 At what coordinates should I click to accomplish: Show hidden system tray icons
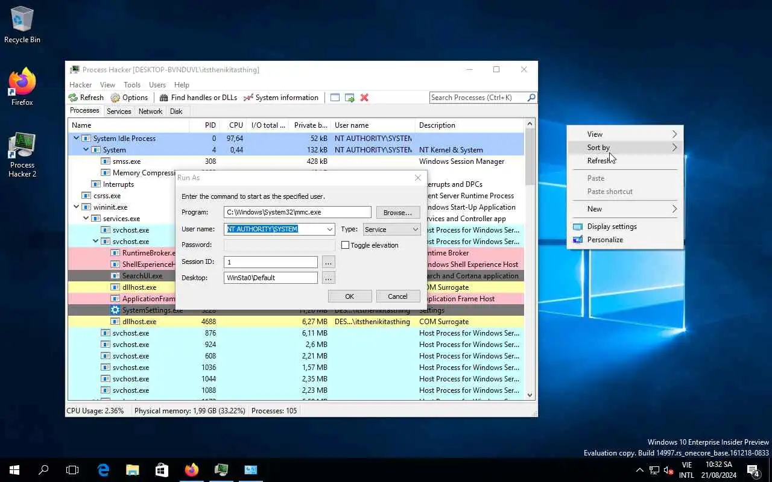click(640, 470)
